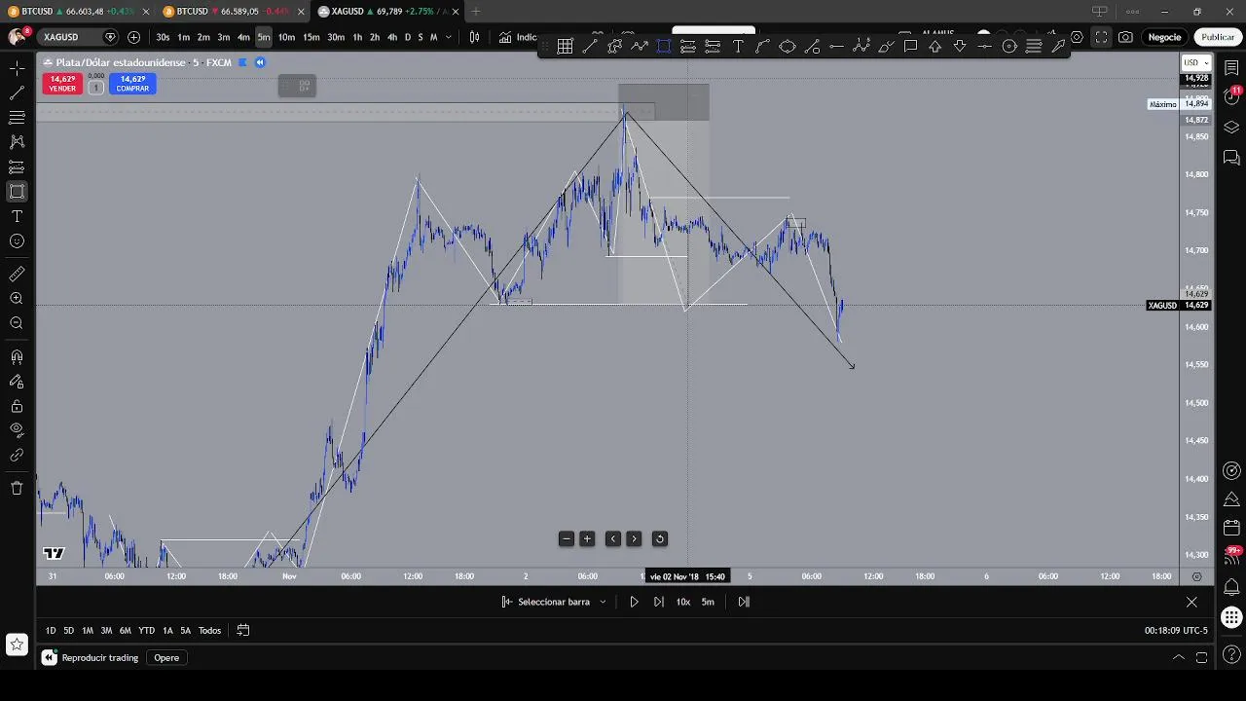
Task: Open a new tab with plus button
Action: (476, 12)
